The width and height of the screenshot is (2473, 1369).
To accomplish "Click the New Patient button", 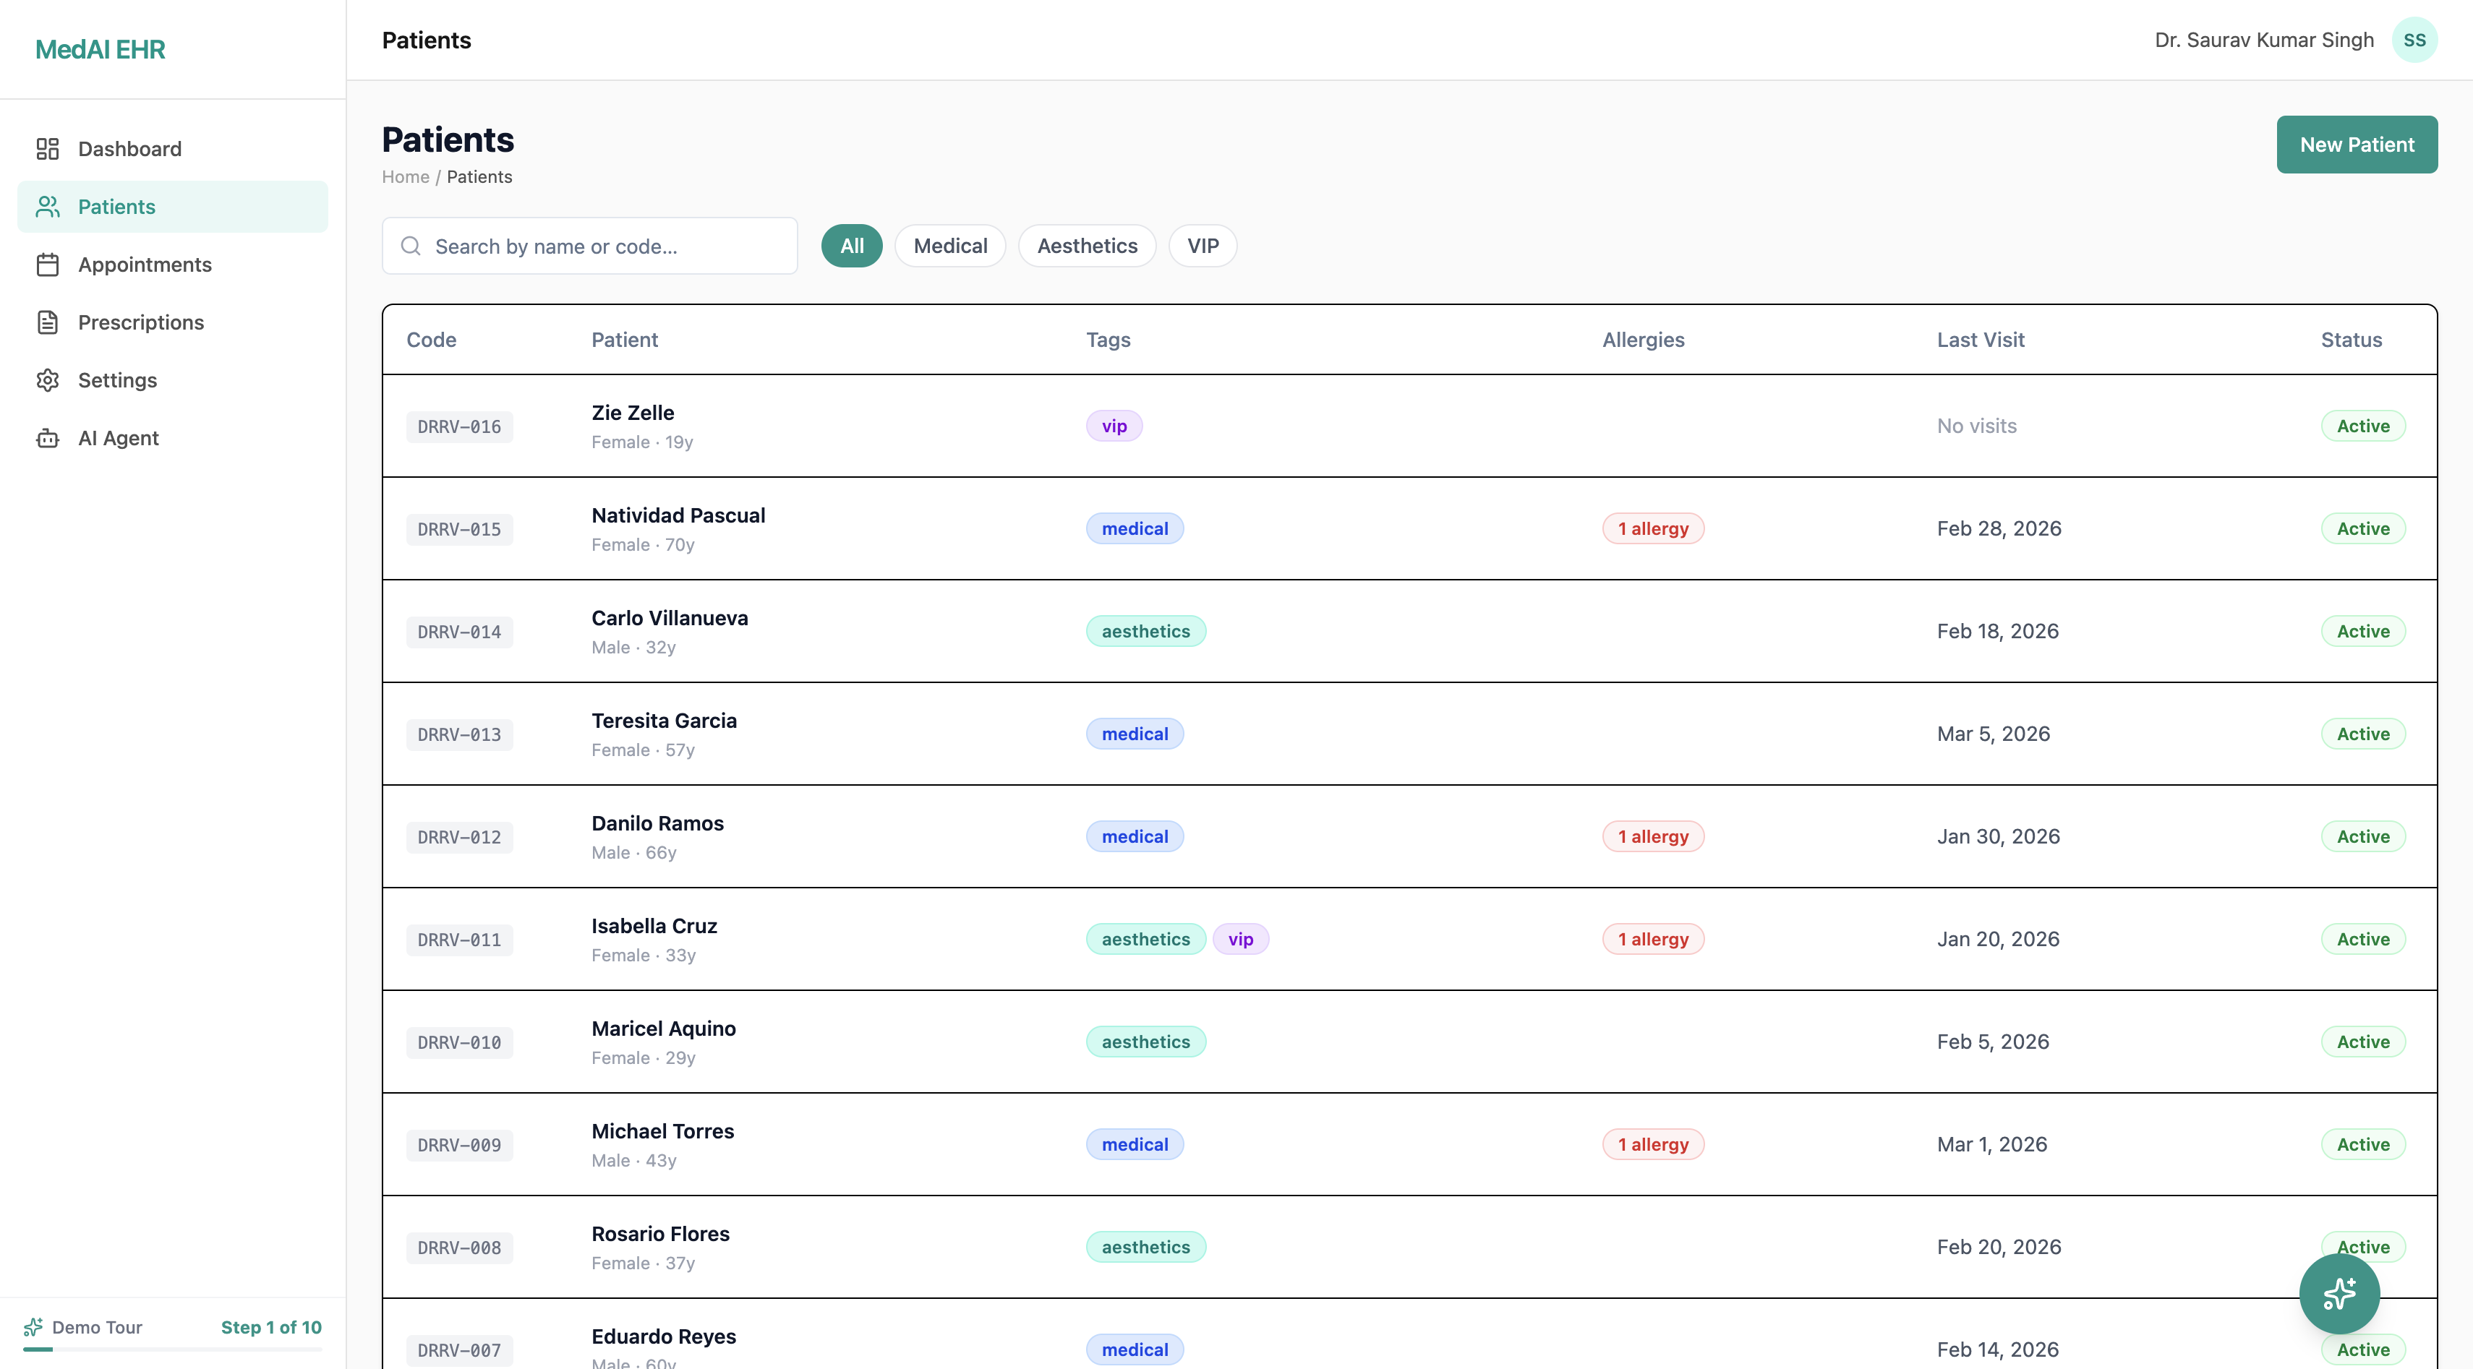I will coord(2356,145).
